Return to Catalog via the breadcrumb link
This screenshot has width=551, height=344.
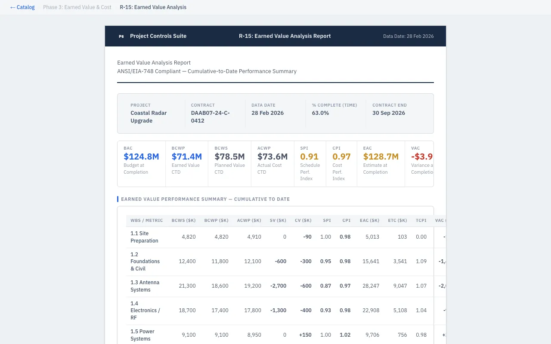tap(22, 7)
